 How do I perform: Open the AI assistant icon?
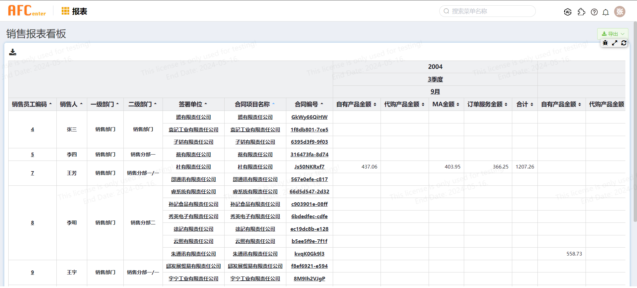(x=568, y=12)
